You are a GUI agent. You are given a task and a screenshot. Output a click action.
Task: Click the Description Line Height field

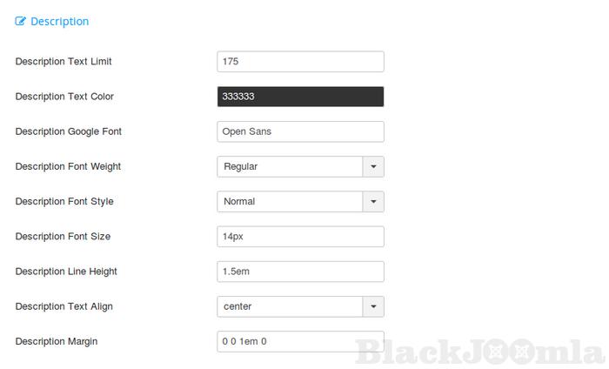pos(300,272)
